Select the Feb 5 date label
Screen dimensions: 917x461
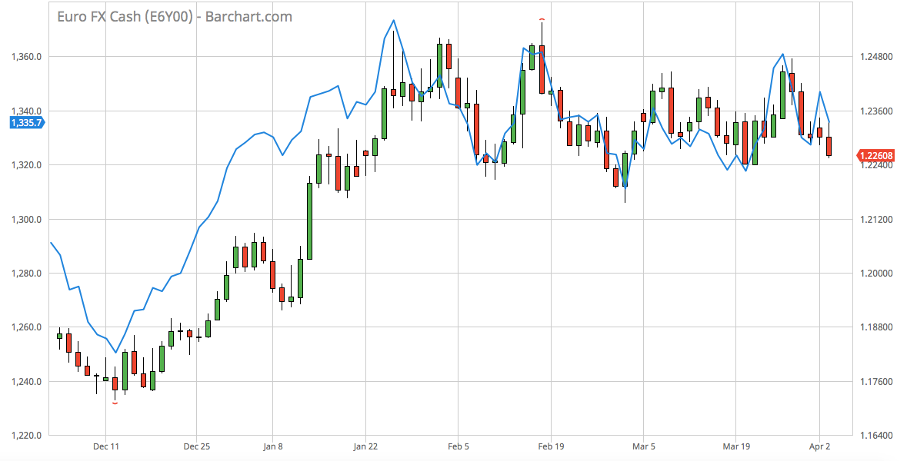(458, 446)
